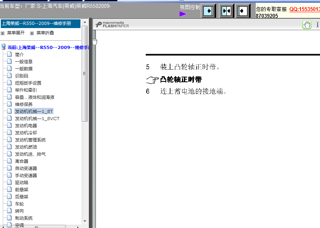
Task: Open the 维修保养 chapter
Action: [x=24, y=104]
